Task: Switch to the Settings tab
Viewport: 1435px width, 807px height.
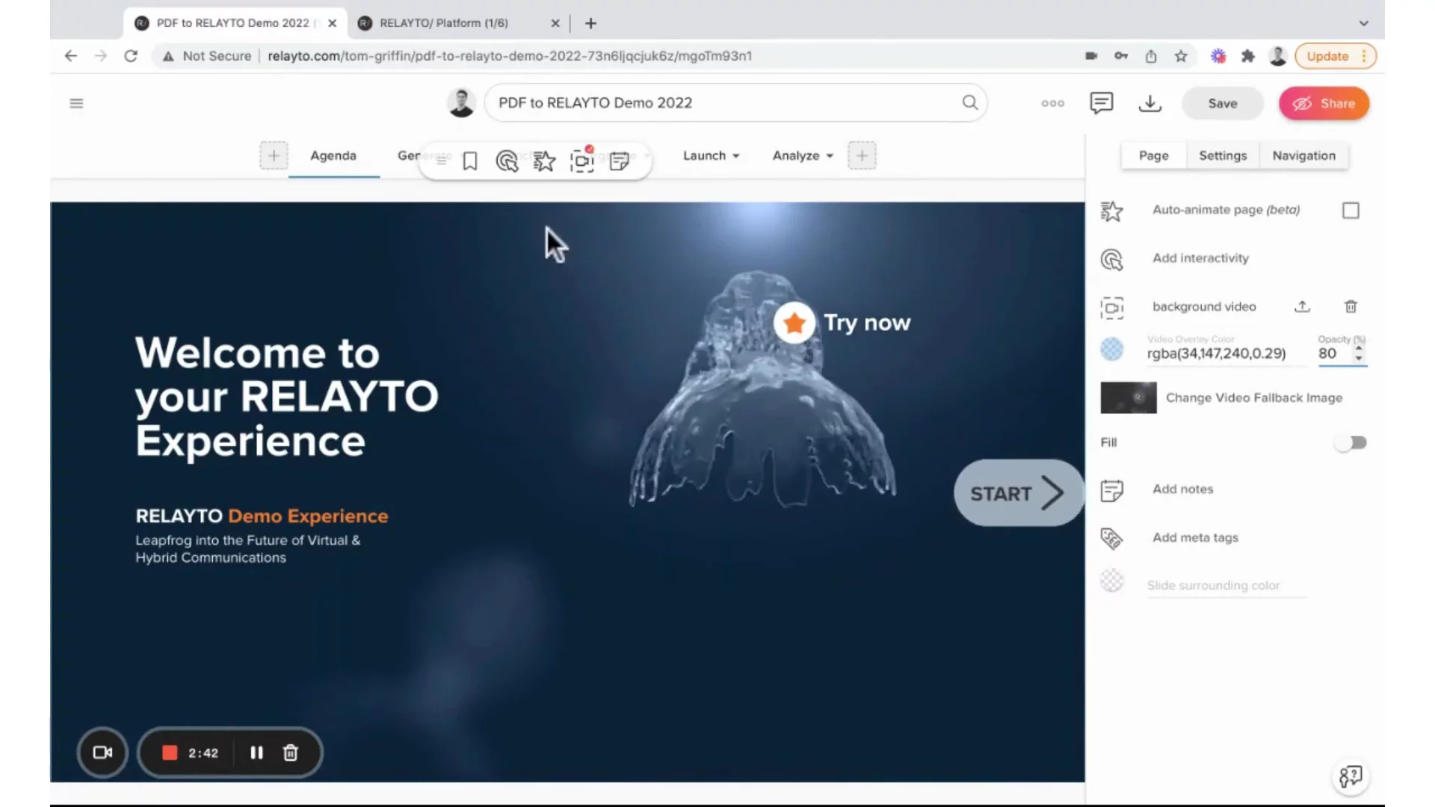Action: 1223,155
